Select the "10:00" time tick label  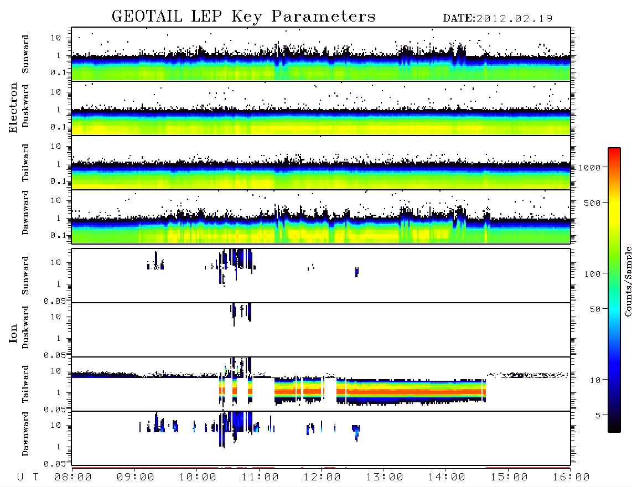point(198,478)
